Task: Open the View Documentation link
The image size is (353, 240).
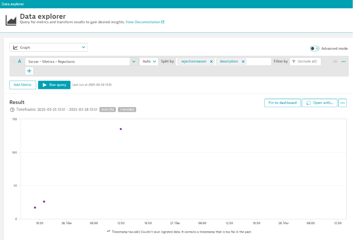Action: tap(145, 22)
